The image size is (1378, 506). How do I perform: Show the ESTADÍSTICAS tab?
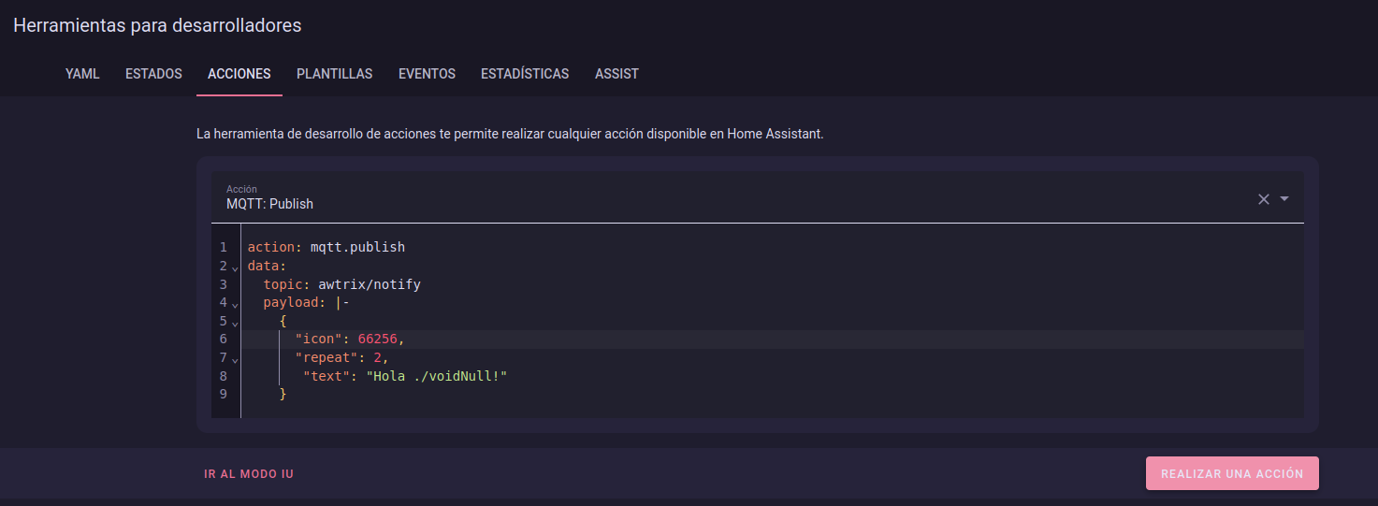point(524,74)
